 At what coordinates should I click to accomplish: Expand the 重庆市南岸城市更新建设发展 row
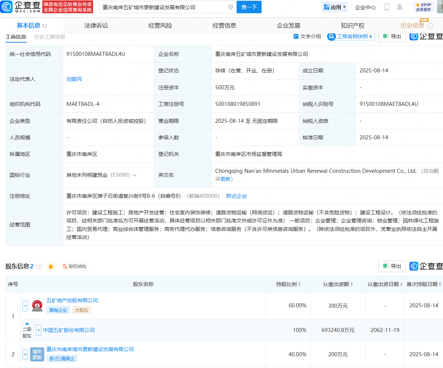point(25,354)
